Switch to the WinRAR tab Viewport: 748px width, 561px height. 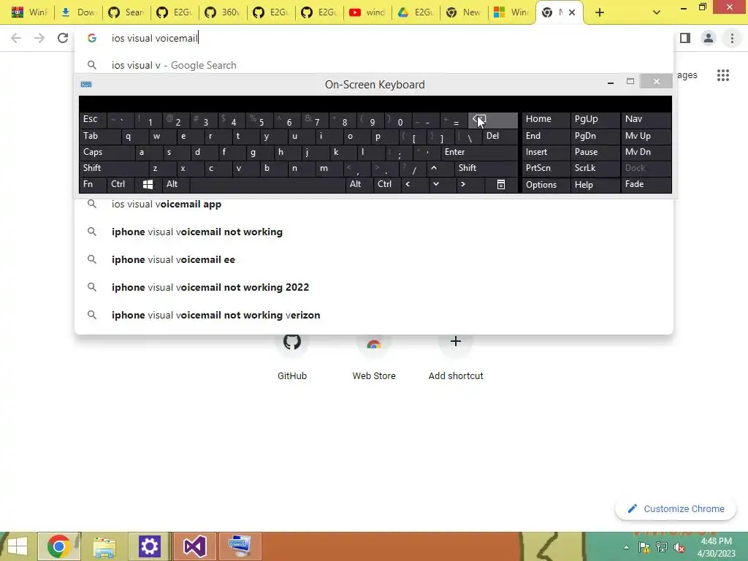point(29,12)
